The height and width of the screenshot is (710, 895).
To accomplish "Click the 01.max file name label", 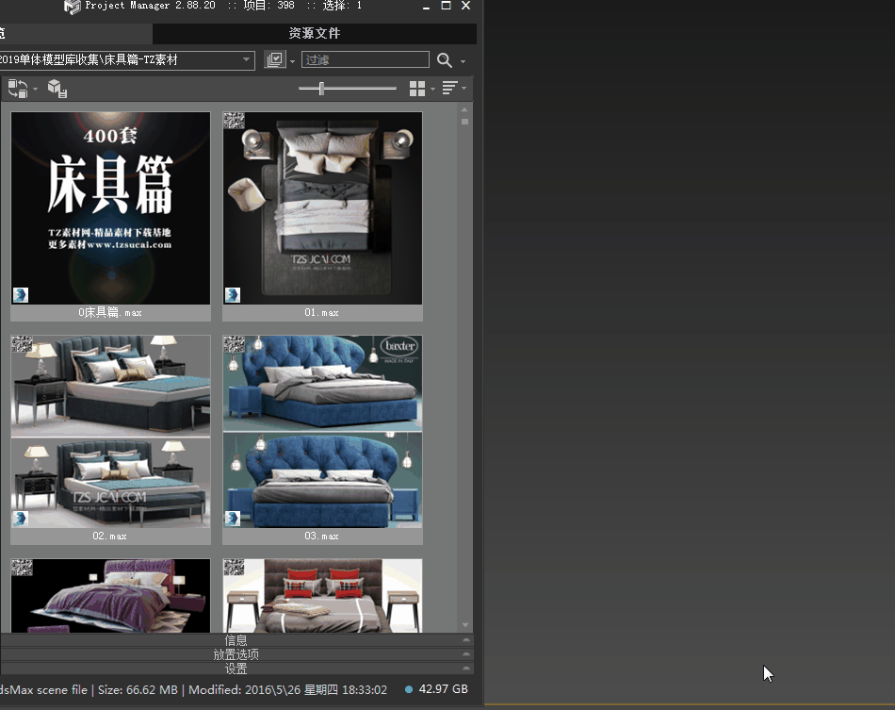I will [321, 312].
